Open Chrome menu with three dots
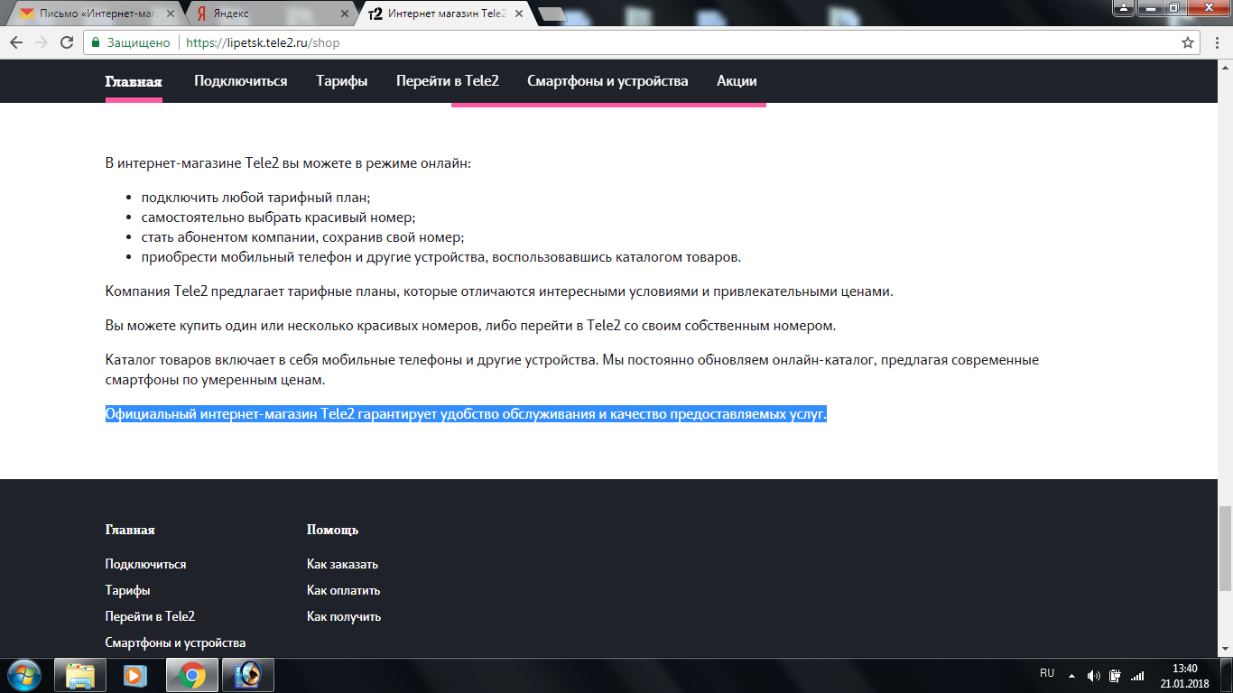 (x=1217, y=42)
